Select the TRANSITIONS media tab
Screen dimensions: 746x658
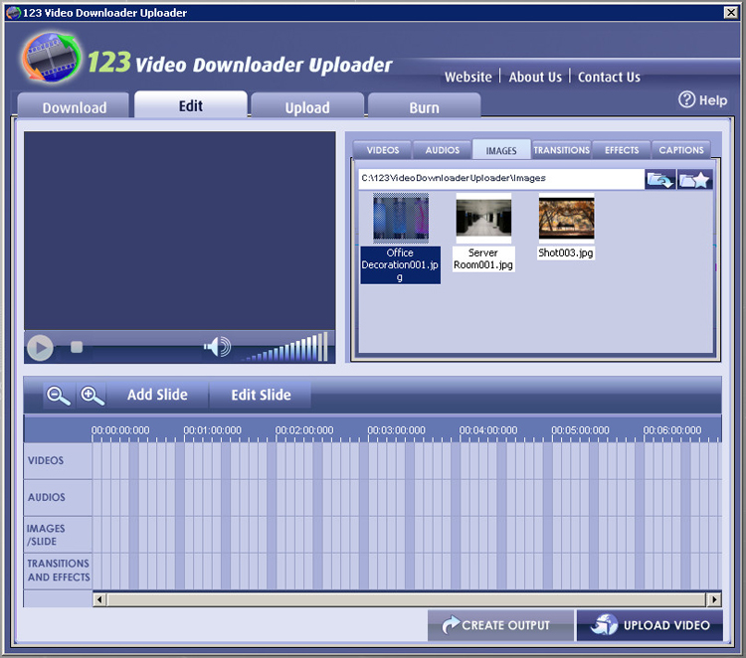pyautogui.click(x=561, y=150)
